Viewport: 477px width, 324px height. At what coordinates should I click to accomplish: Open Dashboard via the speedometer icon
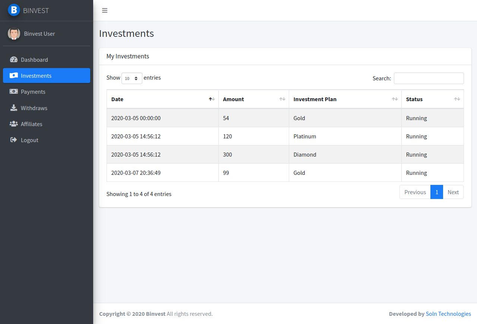click(x=14, y=60)
